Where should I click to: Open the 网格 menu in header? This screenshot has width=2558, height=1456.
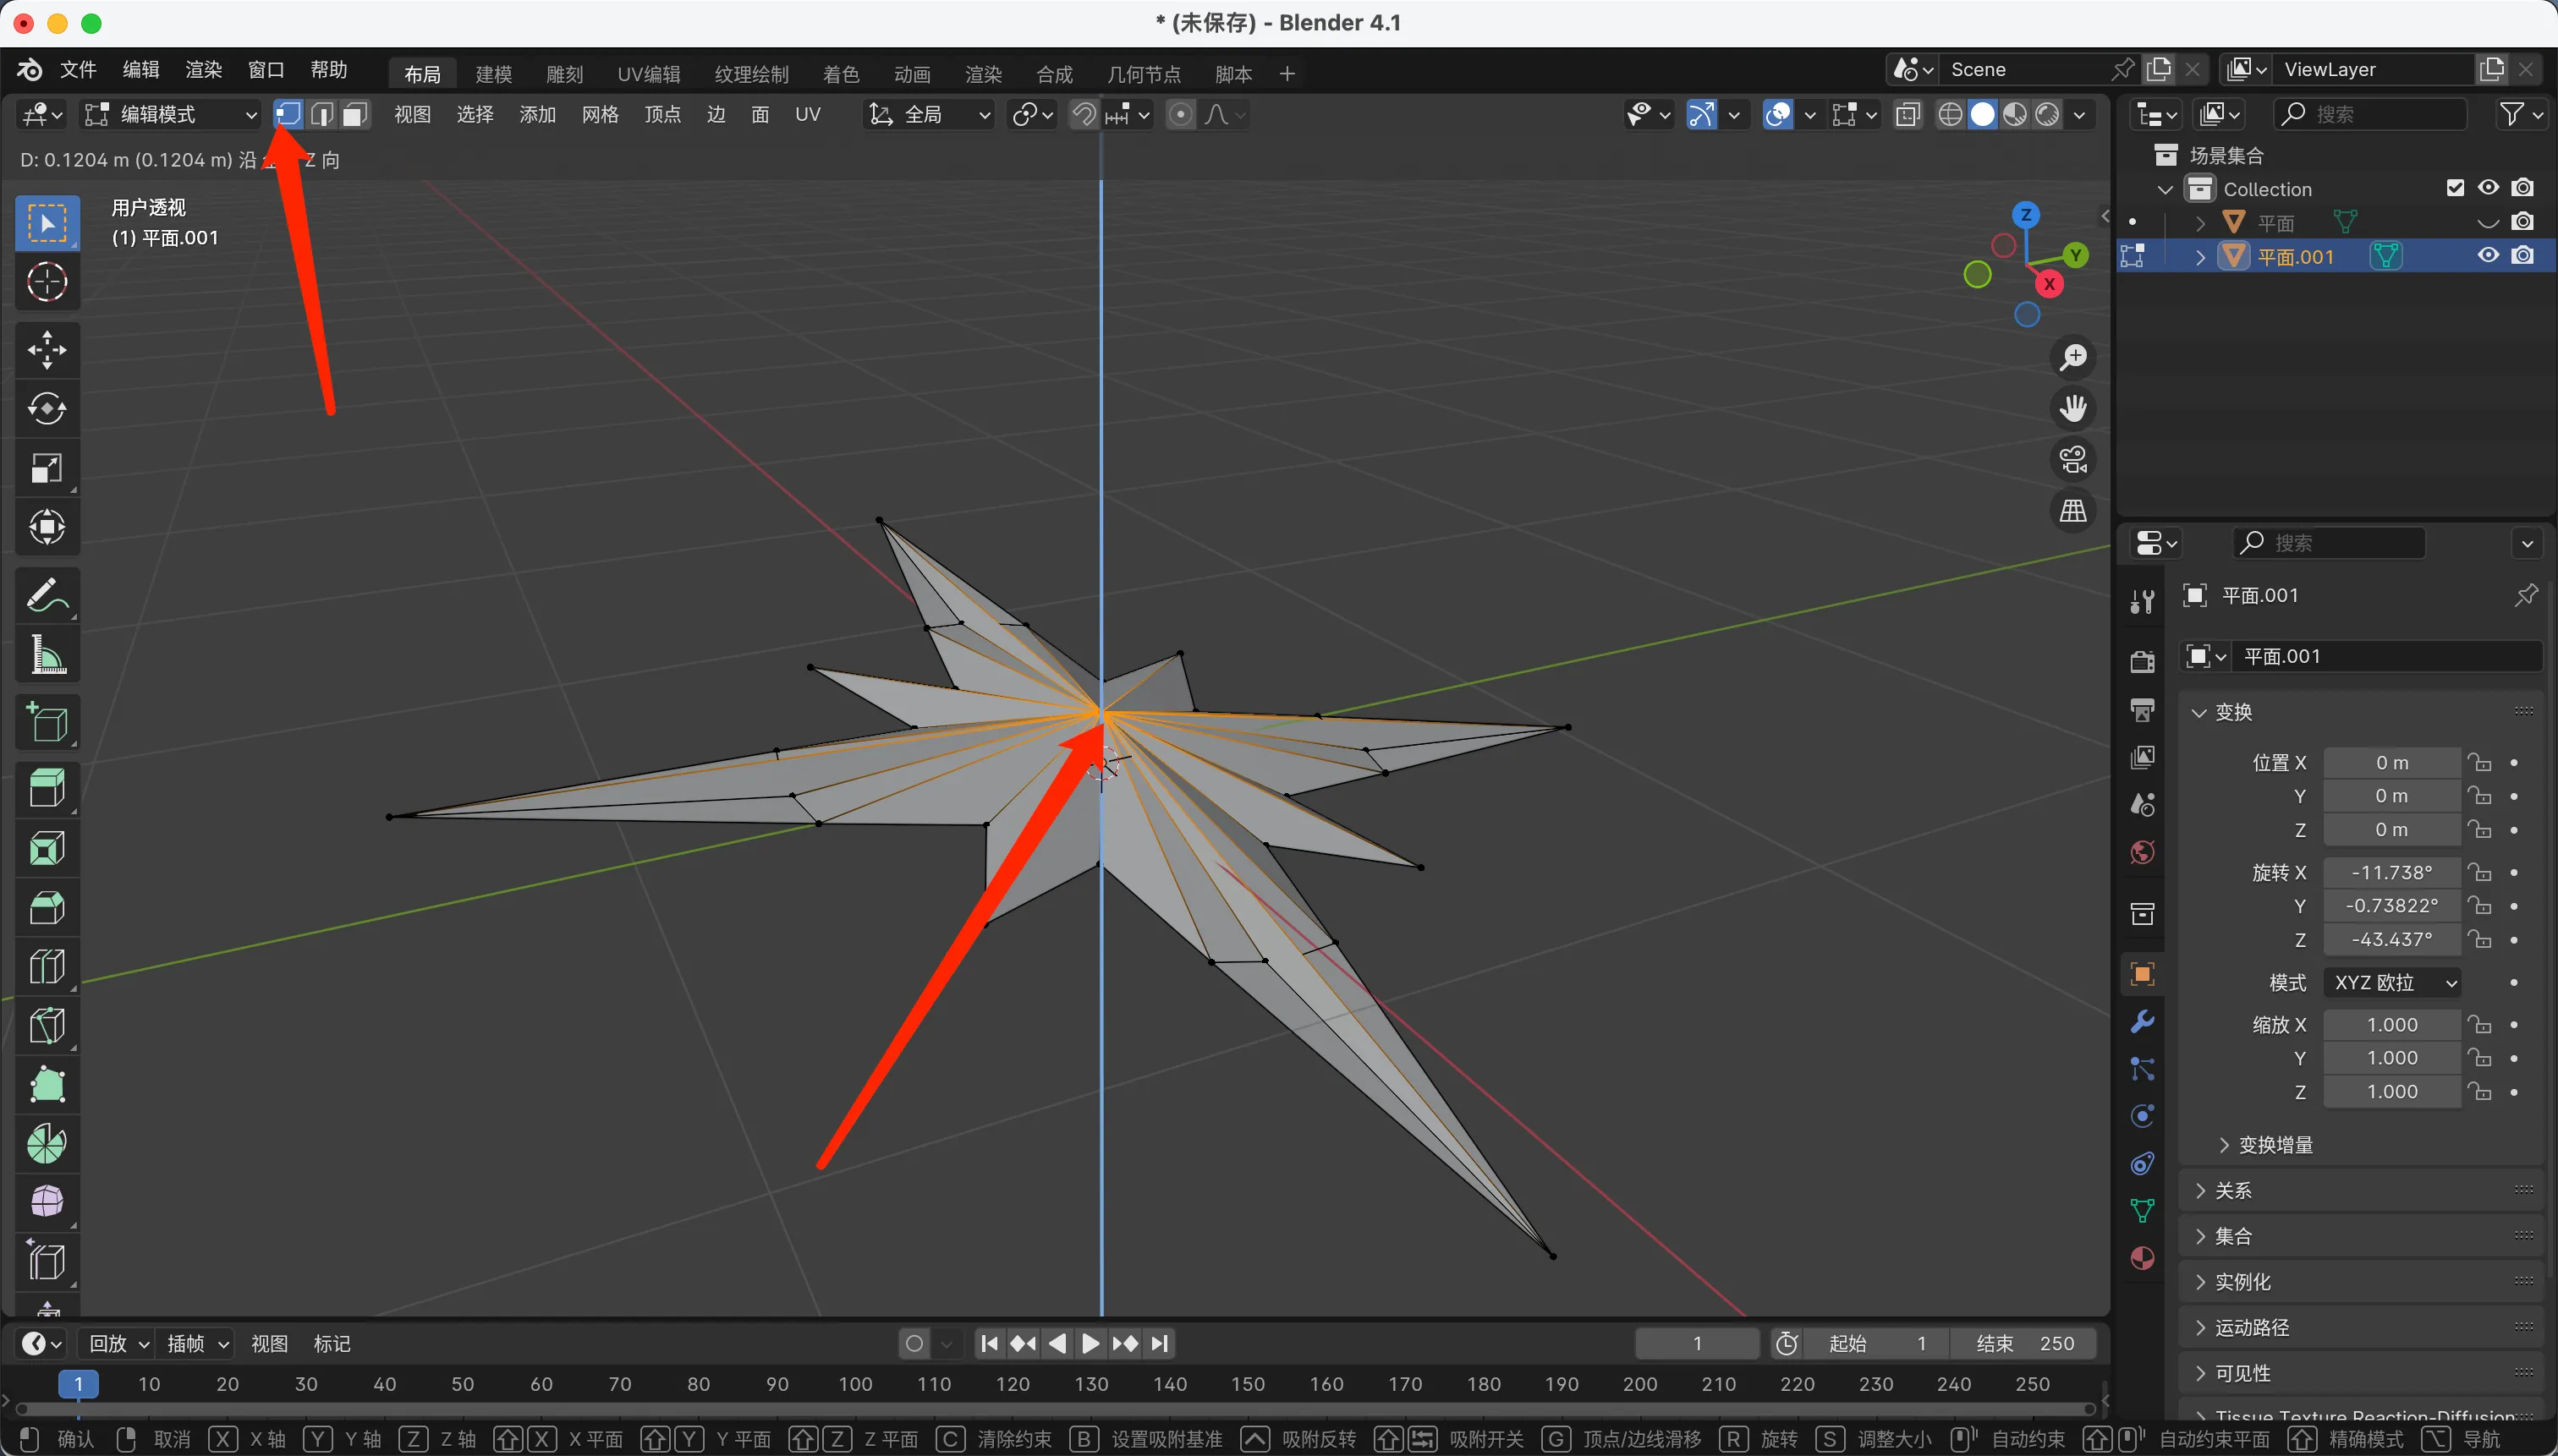601,115
